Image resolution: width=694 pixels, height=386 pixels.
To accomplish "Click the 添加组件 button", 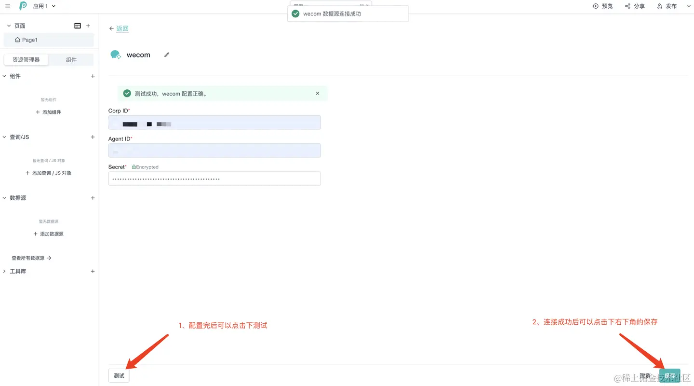I will [49, 112].
